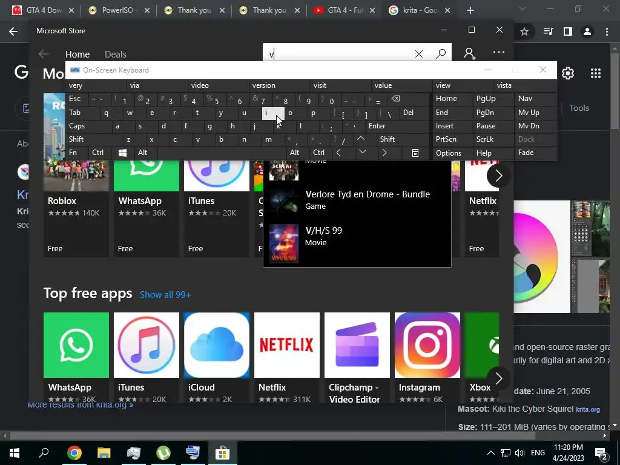Viewport: 620px width, 465px height.
Task: Click the right arrow key on On-Screen Keyboard
Action: click(384, 153)
